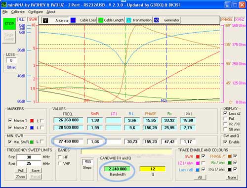
Task: Toggle the Rs / ohm trace checkbox
Action: [235, 163]
